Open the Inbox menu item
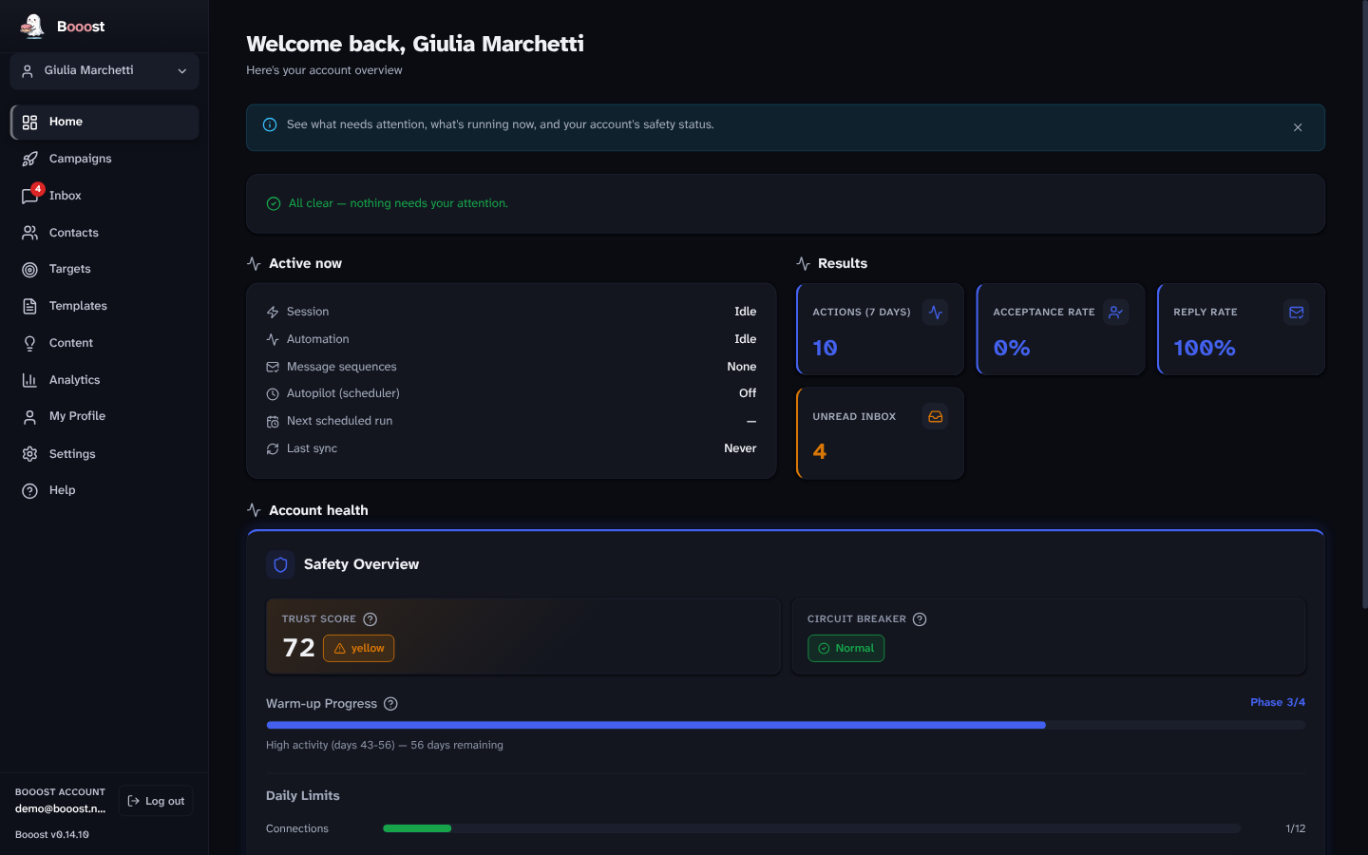 104,196
